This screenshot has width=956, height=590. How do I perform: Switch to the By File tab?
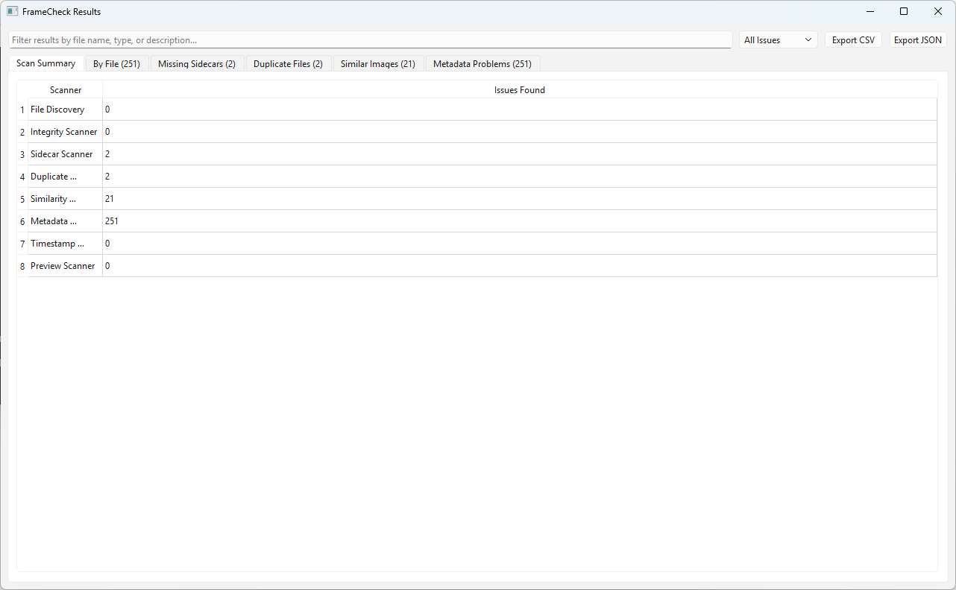[x=116, y=63]
